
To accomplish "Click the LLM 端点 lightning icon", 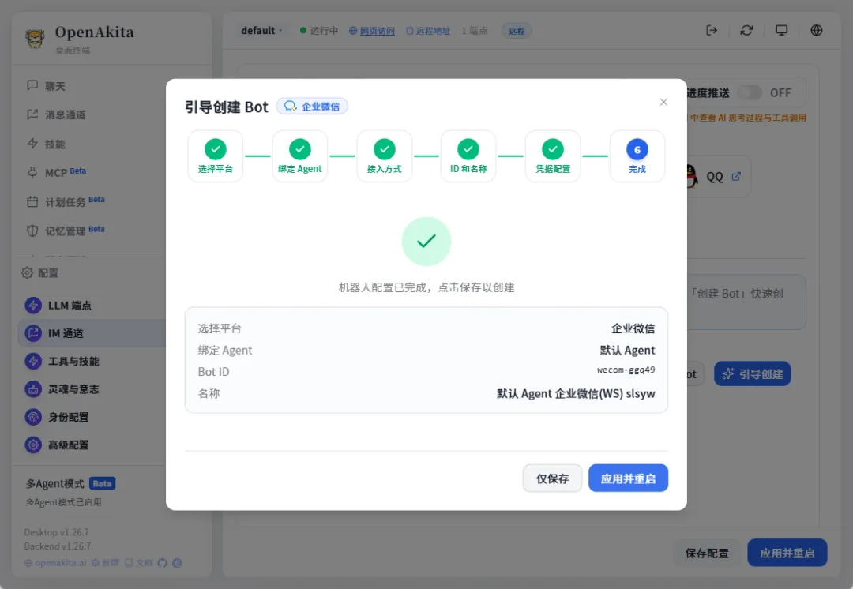I will (x=33, y=305).
